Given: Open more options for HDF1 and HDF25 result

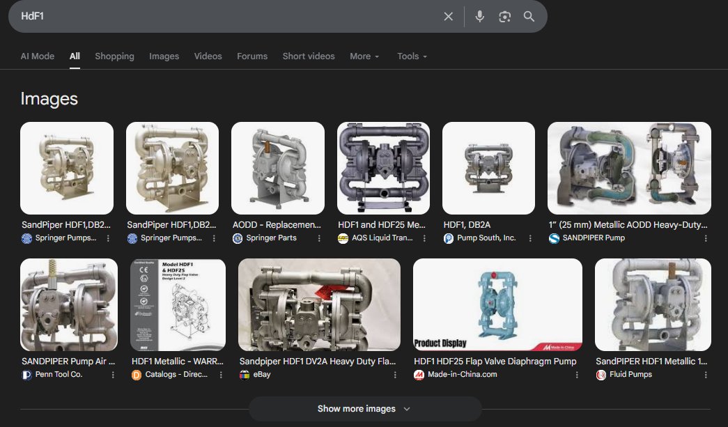Looking at the screenshot, I should pyautogui.click(x=424, y=238).
